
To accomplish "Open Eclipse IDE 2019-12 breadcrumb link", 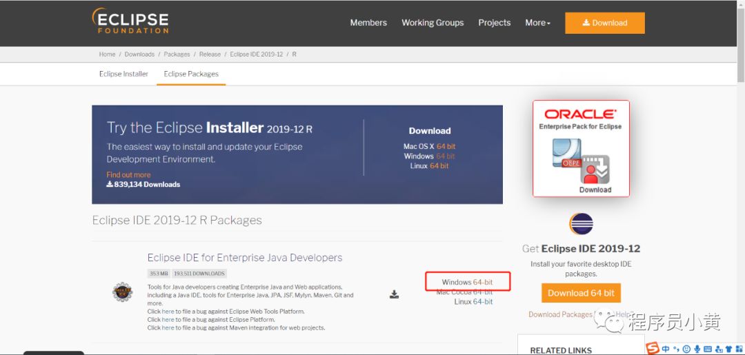I will tap(257, 54).
